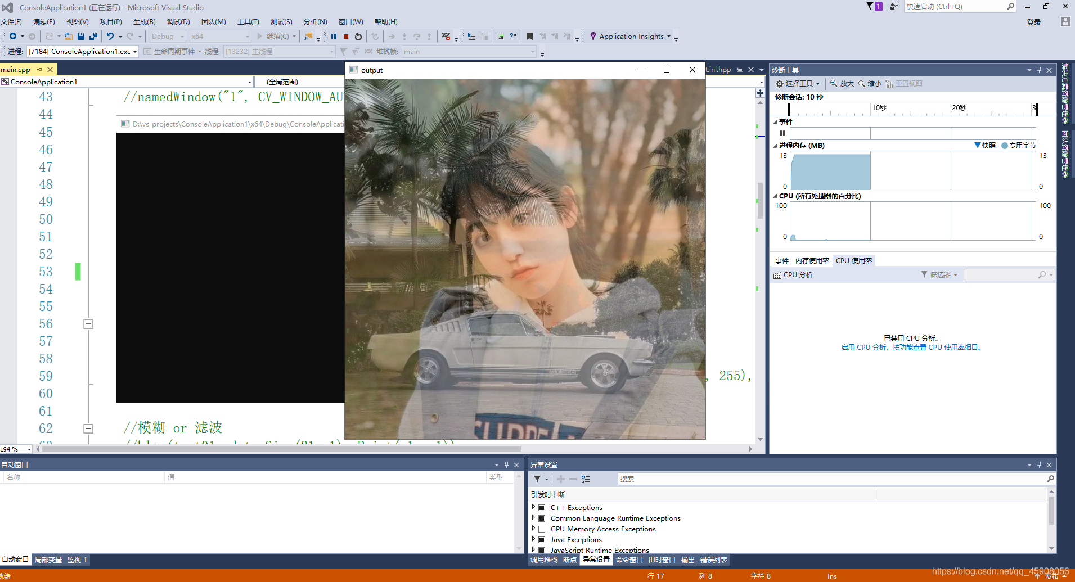This screenshot has height=582, width=1075.
Task: Undo the last edit
Action: point(110,37)
